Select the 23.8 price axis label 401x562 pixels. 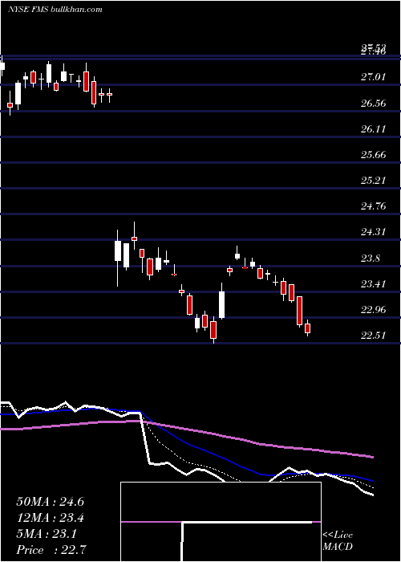click(x=371, y=259)
